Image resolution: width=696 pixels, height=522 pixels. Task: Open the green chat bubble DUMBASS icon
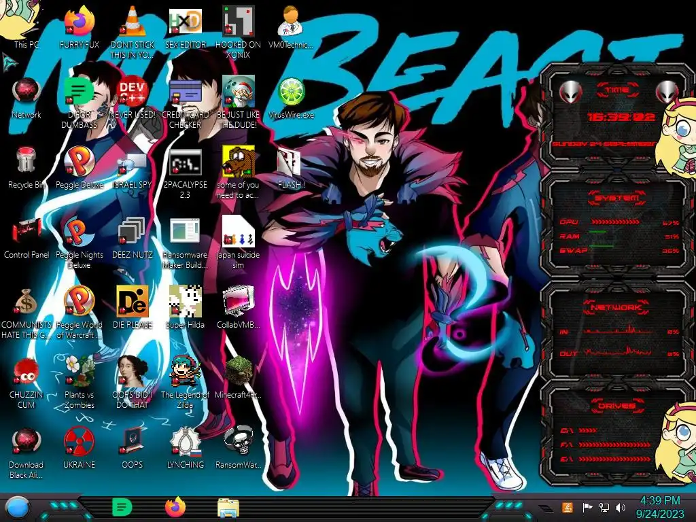coord(79,103)
